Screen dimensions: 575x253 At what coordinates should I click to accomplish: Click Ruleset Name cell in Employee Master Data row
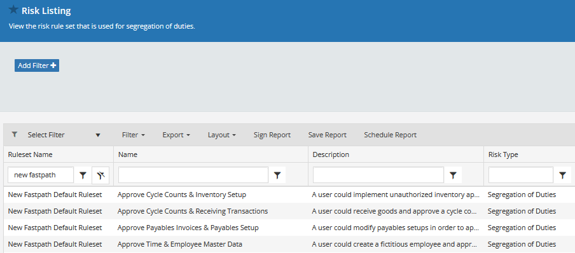[x=55, y=244]
